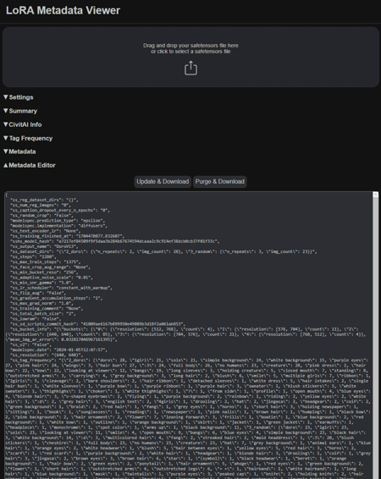Click the "ss_total_batch_size" line
This screenshot has width=381, height=479.
(x=43, y=313)
